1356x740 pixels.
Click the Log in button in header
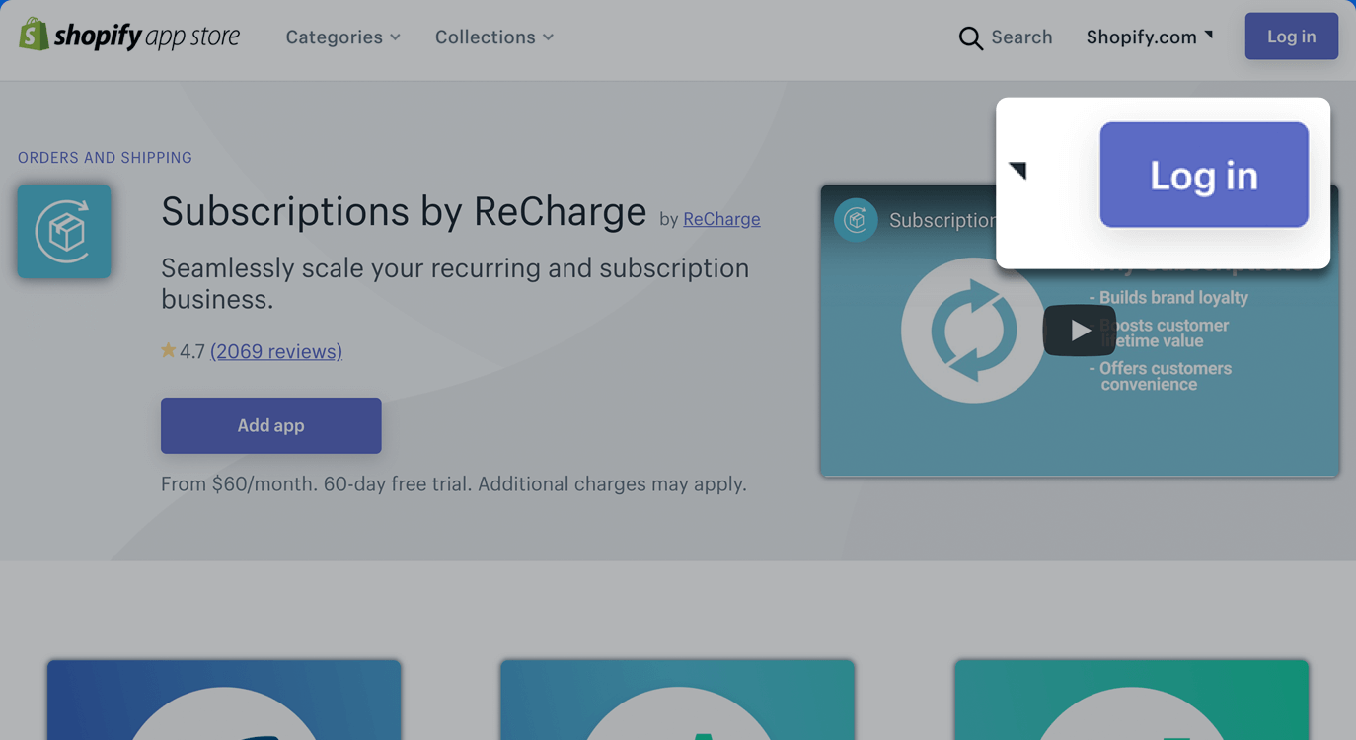coord(1291,37)
